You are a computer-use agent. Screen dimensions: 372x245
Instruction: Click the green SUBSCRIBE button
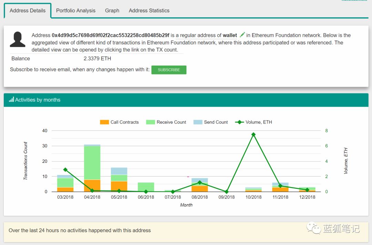click(x=169, y=70)
